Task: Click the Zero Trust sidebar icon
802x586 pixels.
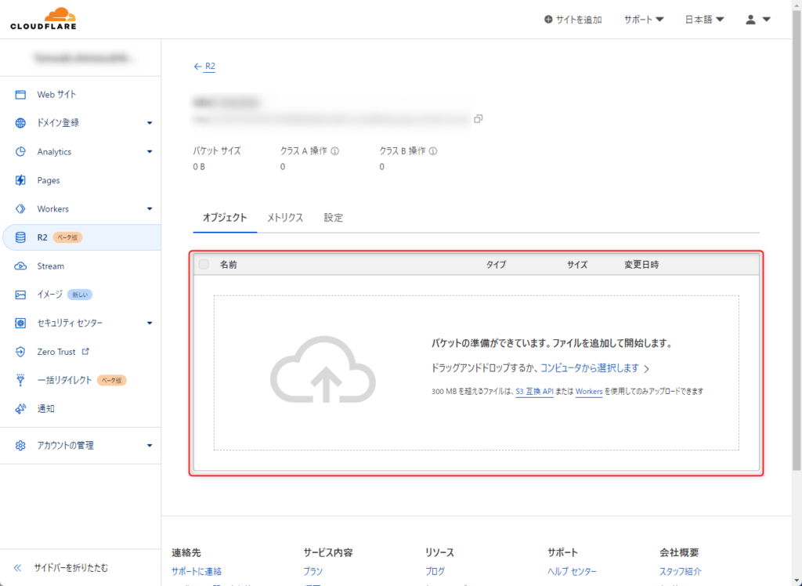Action: tap(20, 352)
